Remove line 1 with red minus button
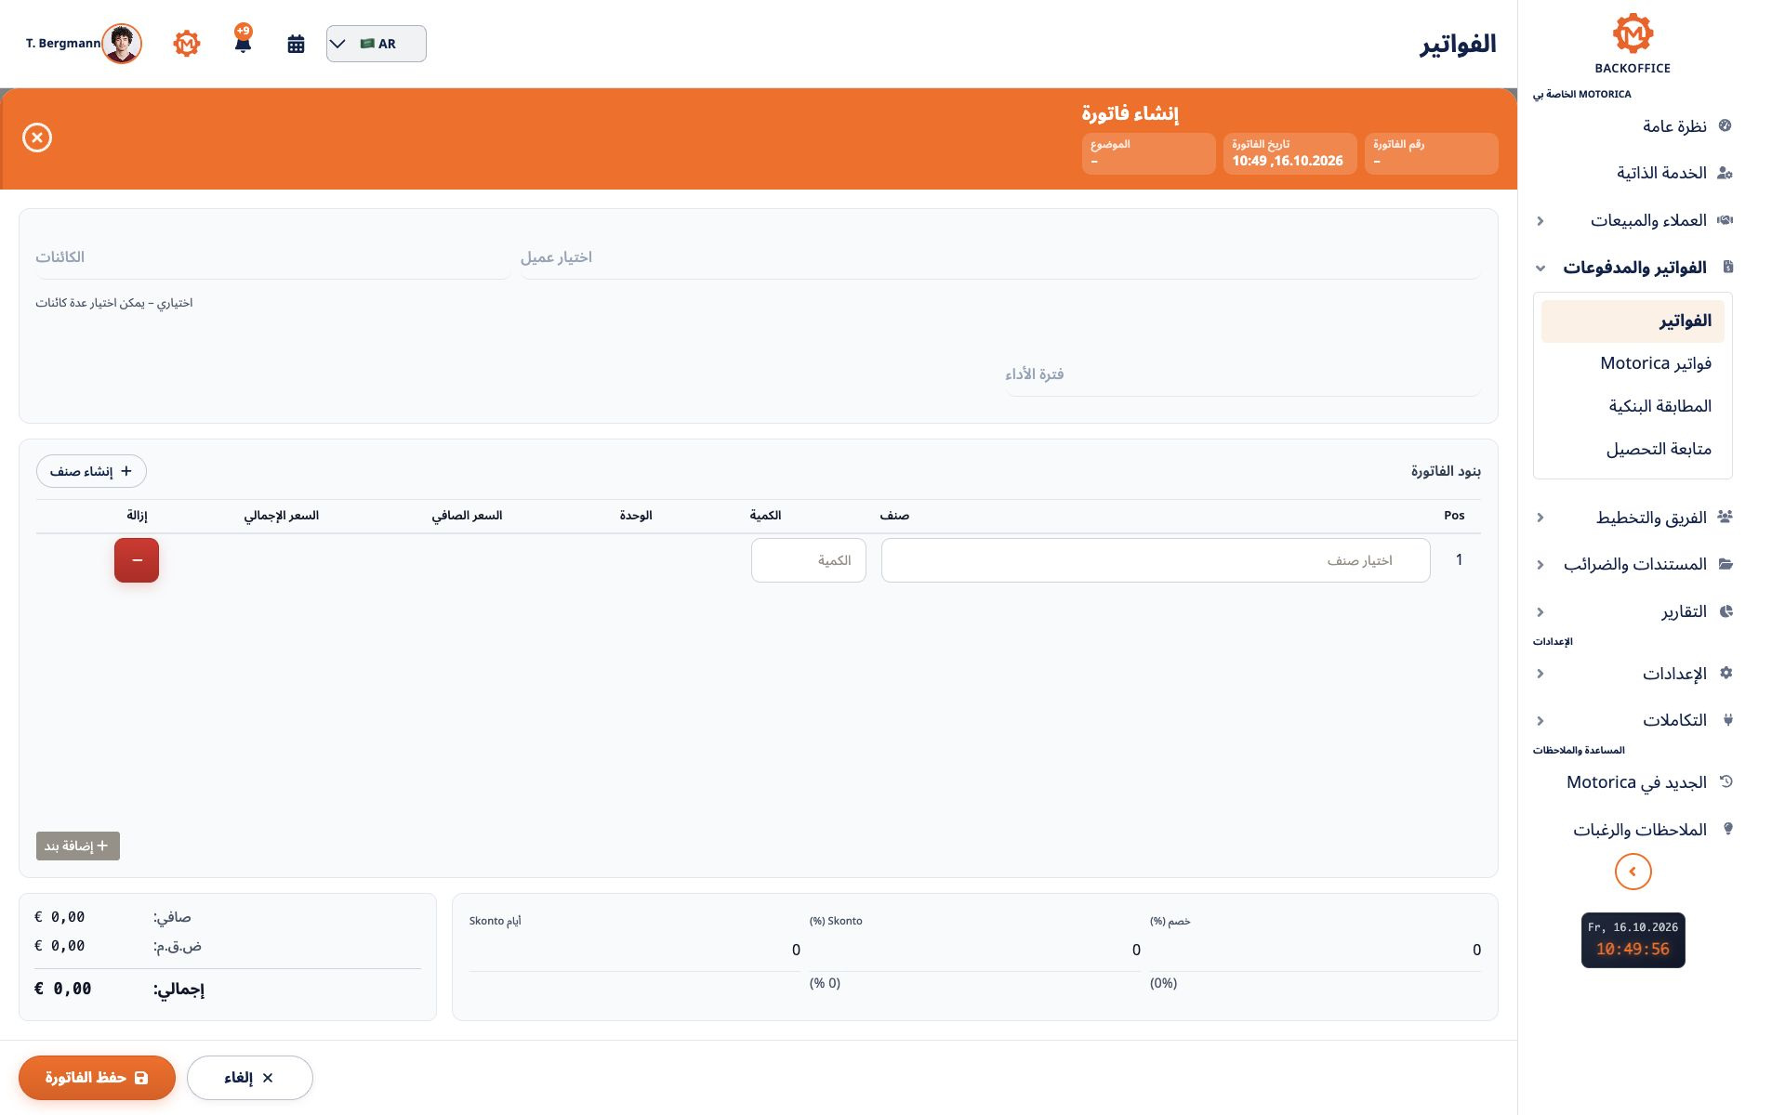The height and width of the screenshot is (1115, 1785). (137, 560)
